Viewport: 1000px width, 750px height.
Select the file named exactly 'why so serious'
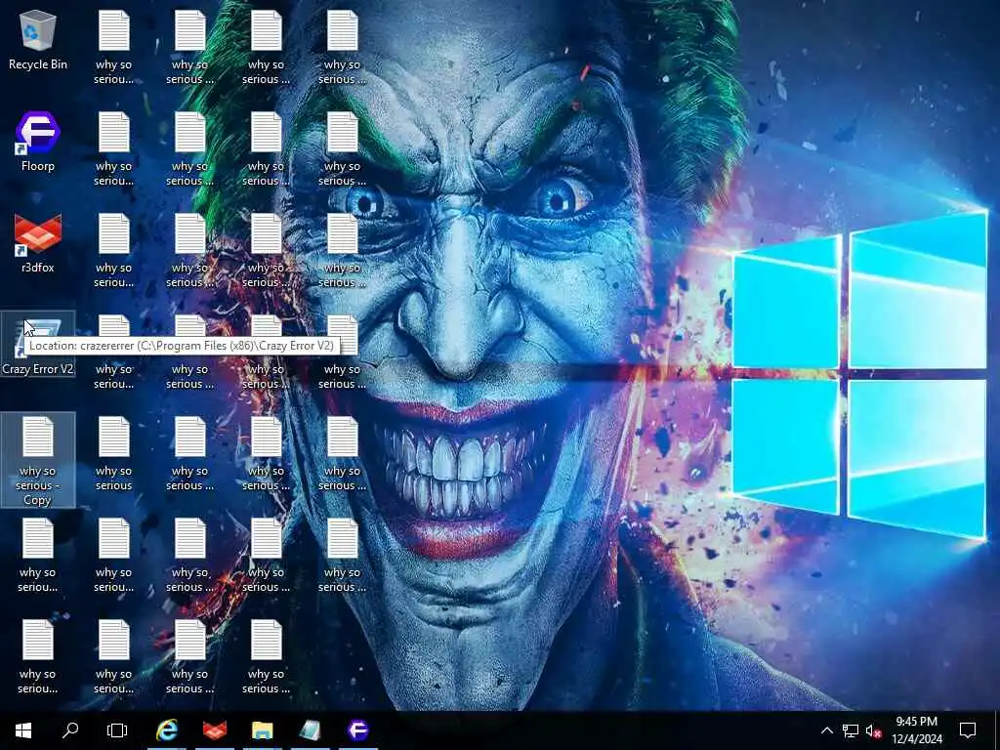point(113,453)
